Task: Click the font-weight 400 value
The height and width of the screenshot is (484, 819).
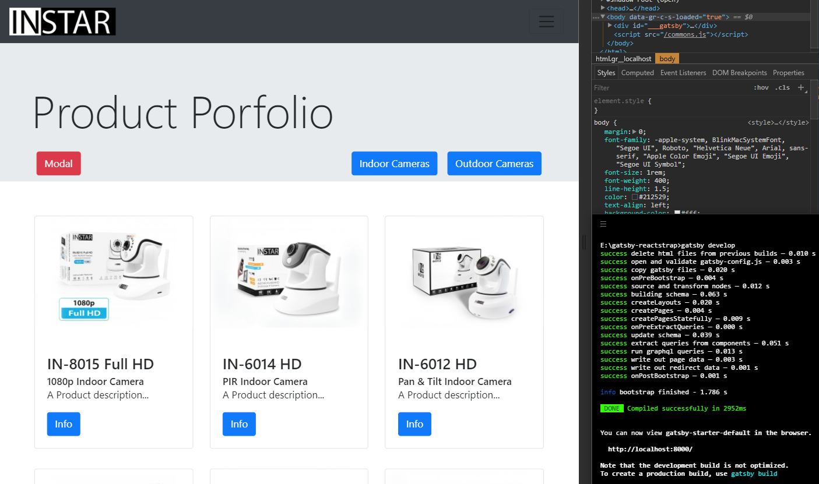Action: coord(660,181)
